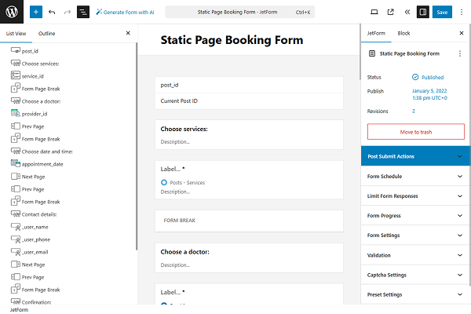The width and height of the screenshot is (471, 314).
Task: Switch to the Block settings tab
Action: (403, 33)
